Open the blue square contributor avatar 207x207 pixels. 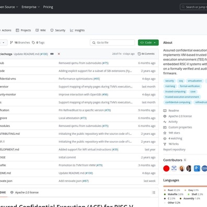[x=197, y=168]
